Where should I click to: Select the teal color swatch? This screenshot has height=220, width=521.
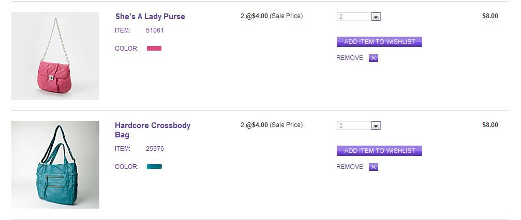pyautogui.click(x=154, y=167)
